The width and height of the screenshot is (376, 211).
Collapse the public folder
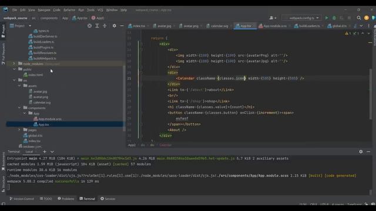click(x=14, y=69)
